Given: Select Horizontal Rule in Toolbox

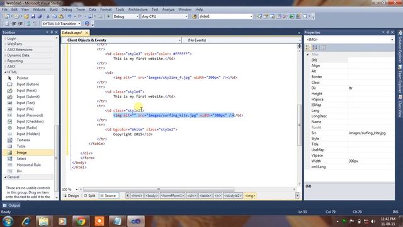Looking at the screenshot, I should [x=28, y=165].
